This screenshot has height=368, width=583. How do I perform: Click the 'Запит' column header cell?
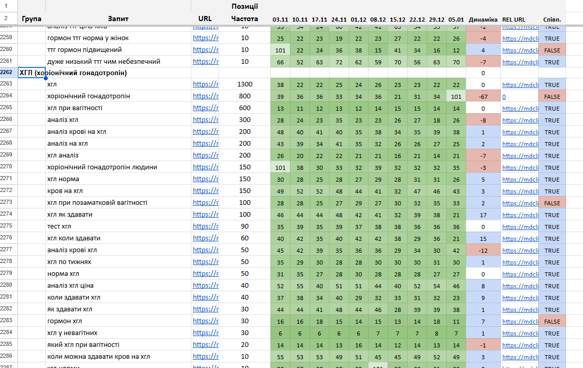tap(118, 19)
